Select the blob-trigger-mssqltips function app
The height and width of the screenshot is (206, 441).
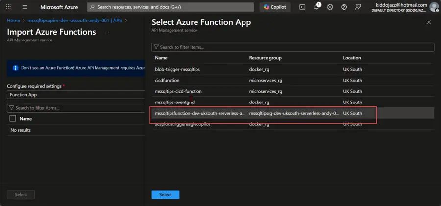[x=293, y=69]
